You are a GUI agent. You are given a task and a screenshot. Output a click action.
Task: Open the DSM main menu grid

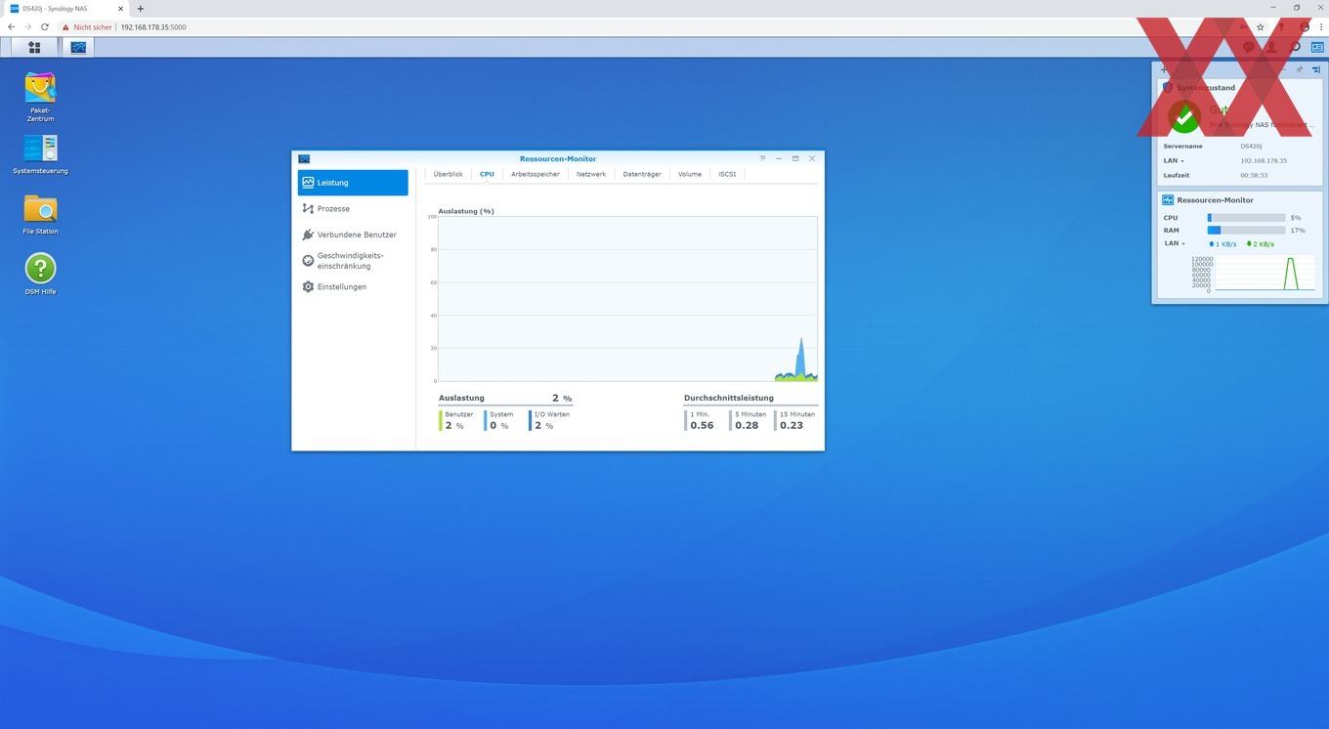(34, 47)
